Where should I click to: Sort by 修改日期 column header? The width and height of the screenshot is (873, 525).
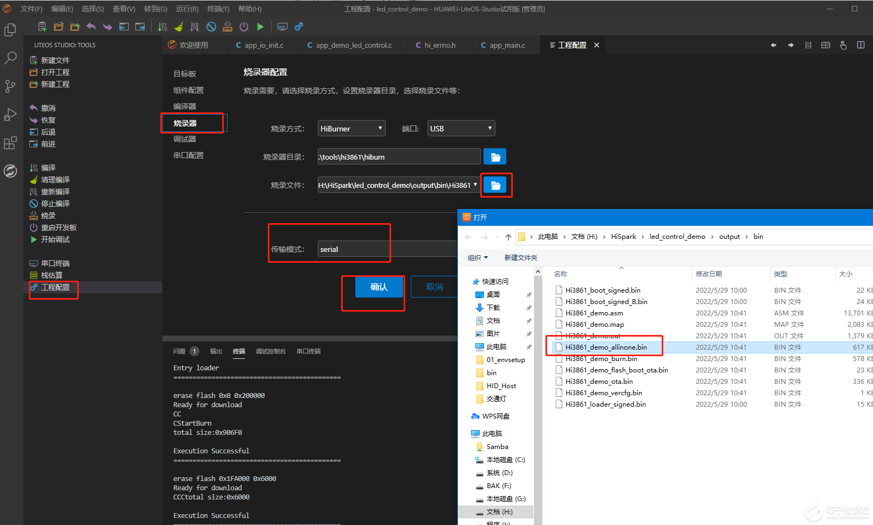coord(709,274)
